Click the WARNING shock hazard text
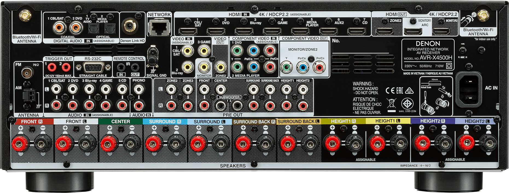509x193 pixels. coord(366,88)
